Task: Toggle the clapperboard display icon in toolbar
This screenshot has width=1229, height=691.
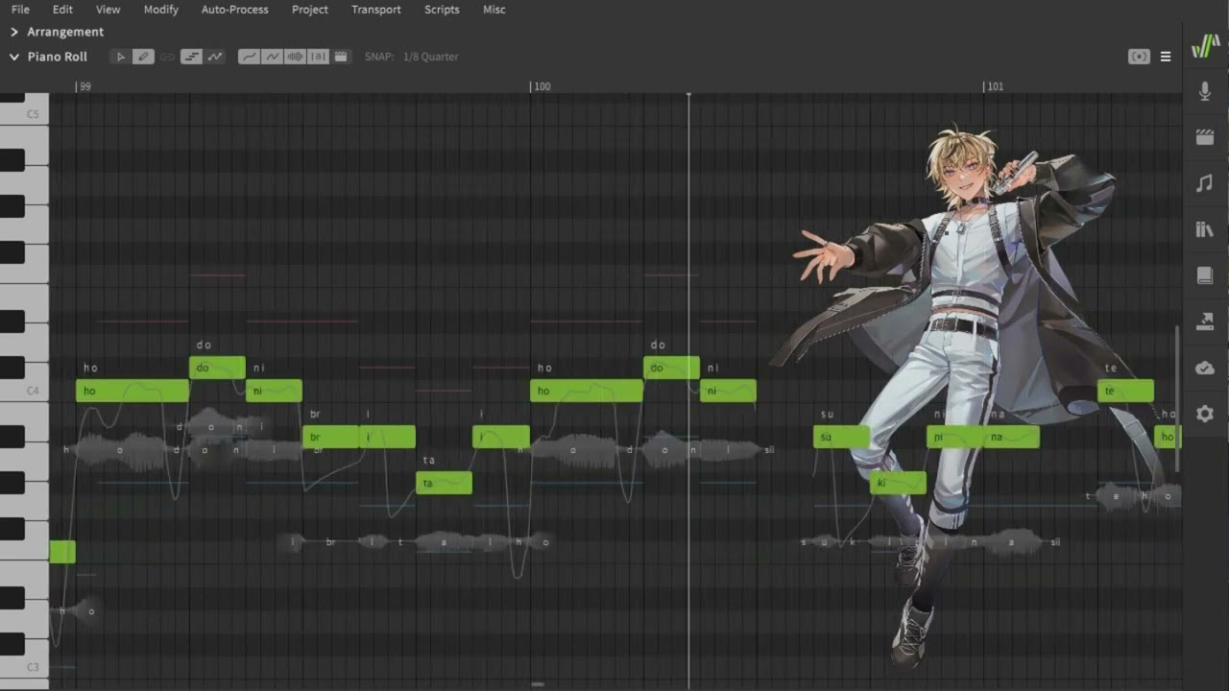Action: click(x=341, y=57)
